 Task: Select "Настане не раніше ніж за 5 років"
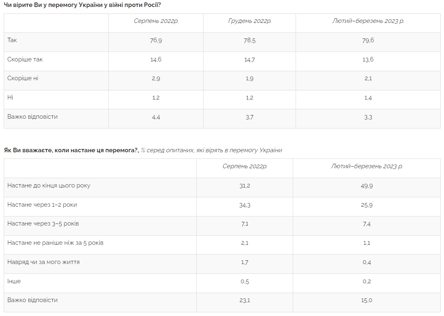[55, 243]
